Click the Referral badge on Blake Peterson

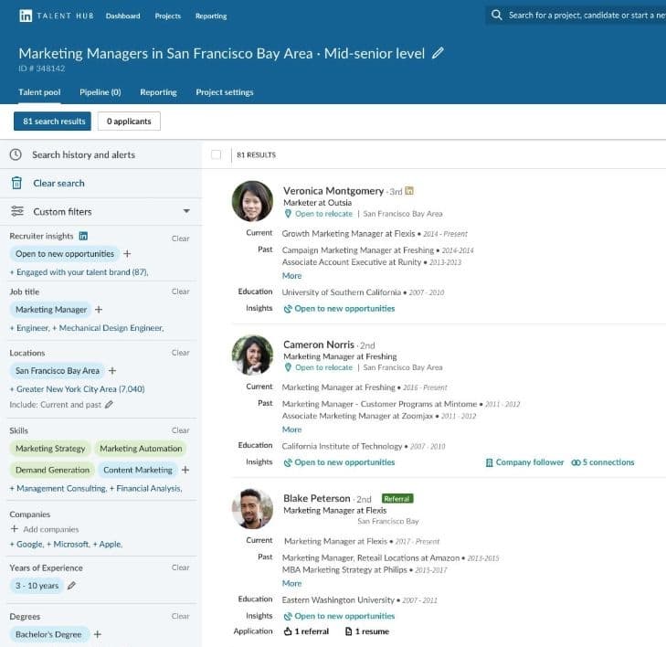click(397, 498)
